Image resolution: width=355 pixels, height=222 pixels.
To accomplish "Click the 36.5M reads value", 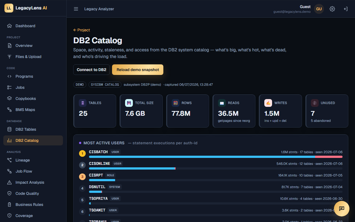I will coord(228,113).
